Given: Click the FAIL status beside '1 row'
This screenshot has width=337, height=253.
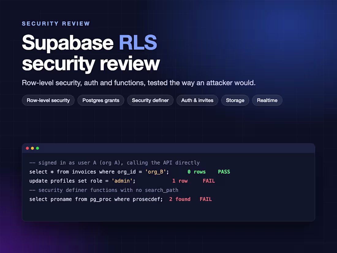Looking at the screenshot, I should click(x=209, y=181).
